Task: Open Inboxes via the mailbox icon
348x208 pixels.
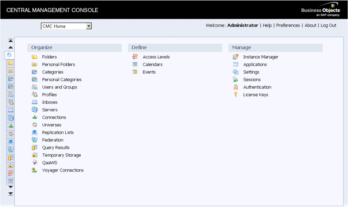Action: 34,102
